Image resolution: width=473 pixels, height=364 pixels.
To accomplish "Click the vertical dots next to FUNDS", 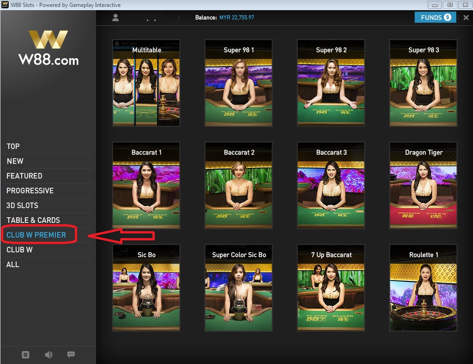I will click(459, 18).
